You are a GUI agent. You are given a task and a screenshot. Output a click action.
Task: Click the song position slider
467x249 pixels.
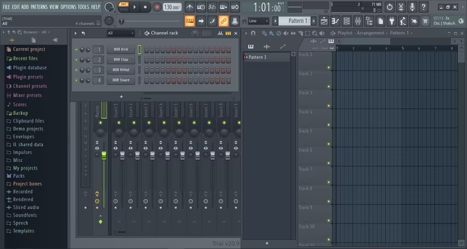(151, 21)
